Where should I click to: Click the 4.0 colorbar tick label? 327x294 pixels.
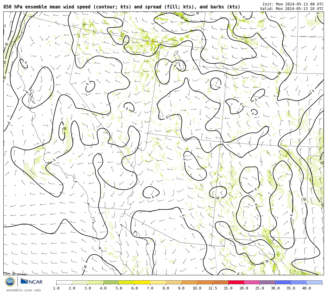[103, 288]
